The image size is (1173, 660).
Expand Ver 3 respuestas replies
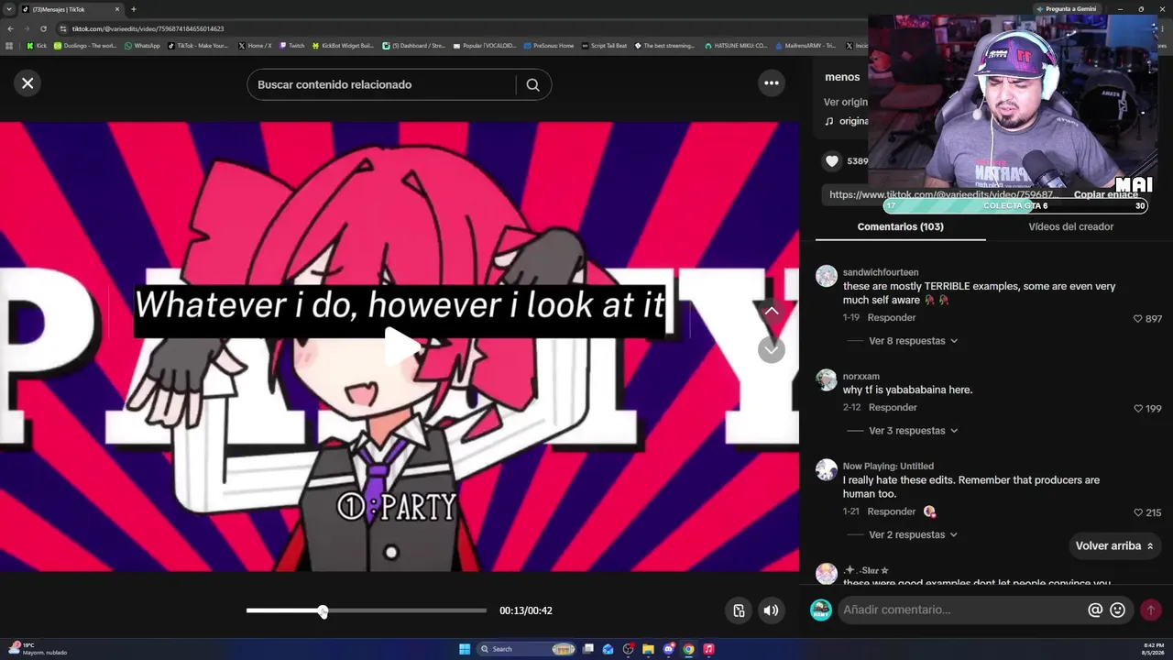913,431
